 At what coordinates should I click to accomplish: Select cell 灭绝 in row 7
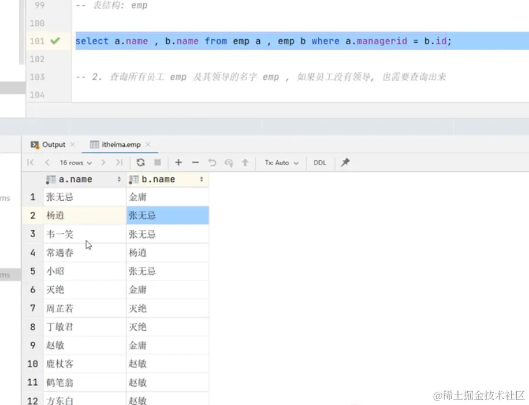[x=167, y=308]
